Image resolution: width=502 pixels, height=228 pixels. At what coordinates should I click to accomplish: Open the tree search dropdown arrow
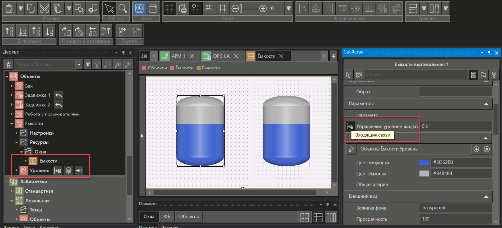[78, 64]
